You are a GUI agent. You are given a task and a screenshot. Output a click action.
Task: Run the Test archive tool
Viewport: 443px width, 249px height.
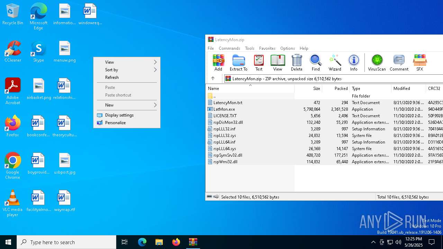point(259,63)
